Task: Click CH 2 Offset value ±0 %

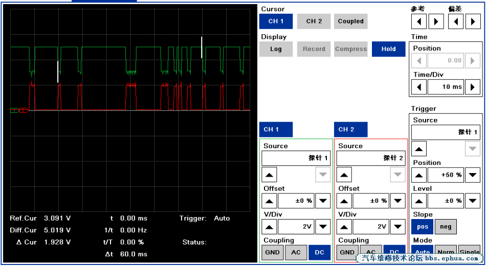Action: [371, 201]
